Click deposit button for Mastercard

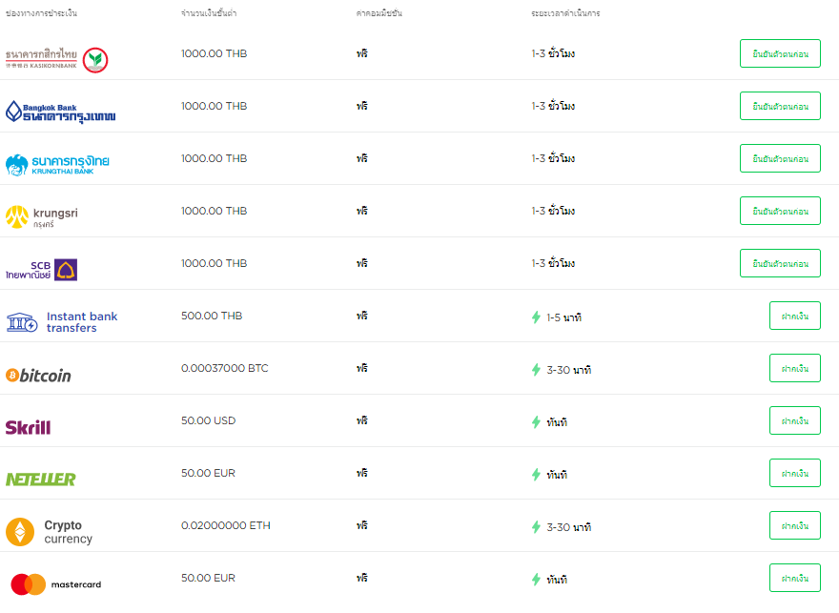click(x=794, y=578)
